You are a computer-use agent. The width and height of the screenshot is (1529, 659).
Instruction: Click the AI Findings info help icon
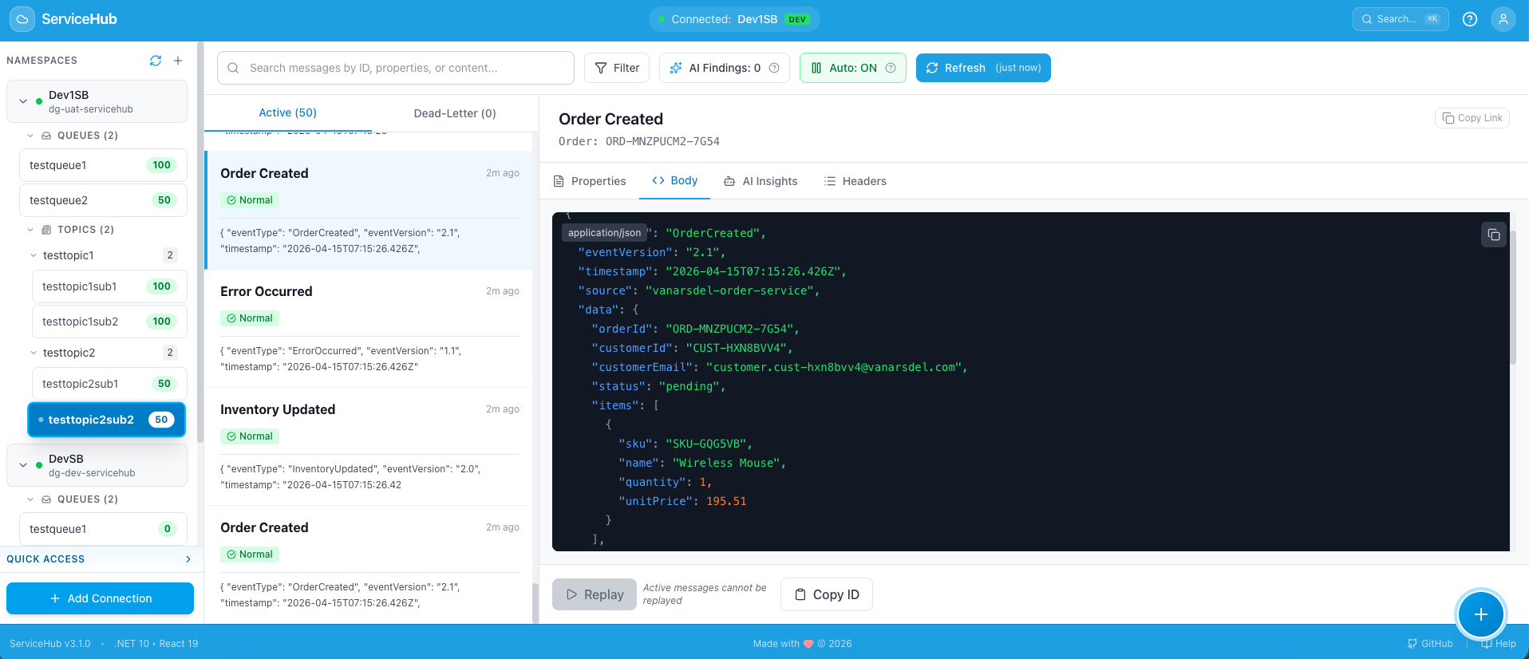[x=774, y=68]
